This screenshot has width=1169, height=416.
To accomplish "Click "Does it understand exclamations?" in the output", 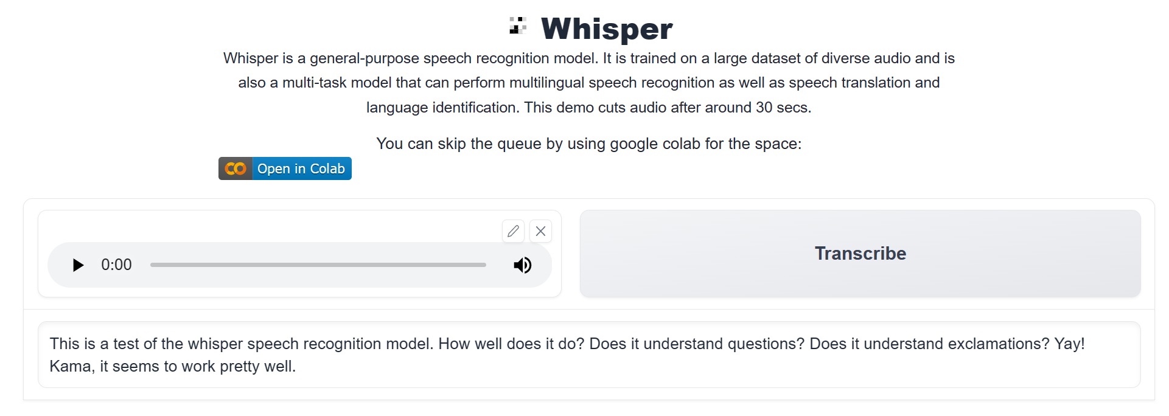I will click(x=929, y=344).
